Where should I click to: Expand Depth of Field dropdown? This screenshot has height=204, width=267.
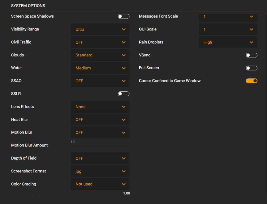(x=100, y=158)
